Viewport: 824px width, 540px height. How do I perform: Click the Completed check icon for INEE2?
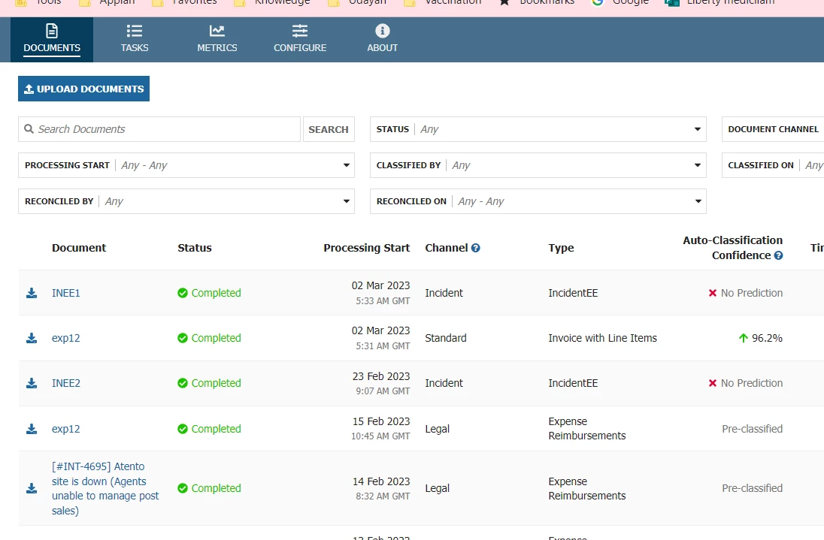pyautogui.click(x=183, y=383)
